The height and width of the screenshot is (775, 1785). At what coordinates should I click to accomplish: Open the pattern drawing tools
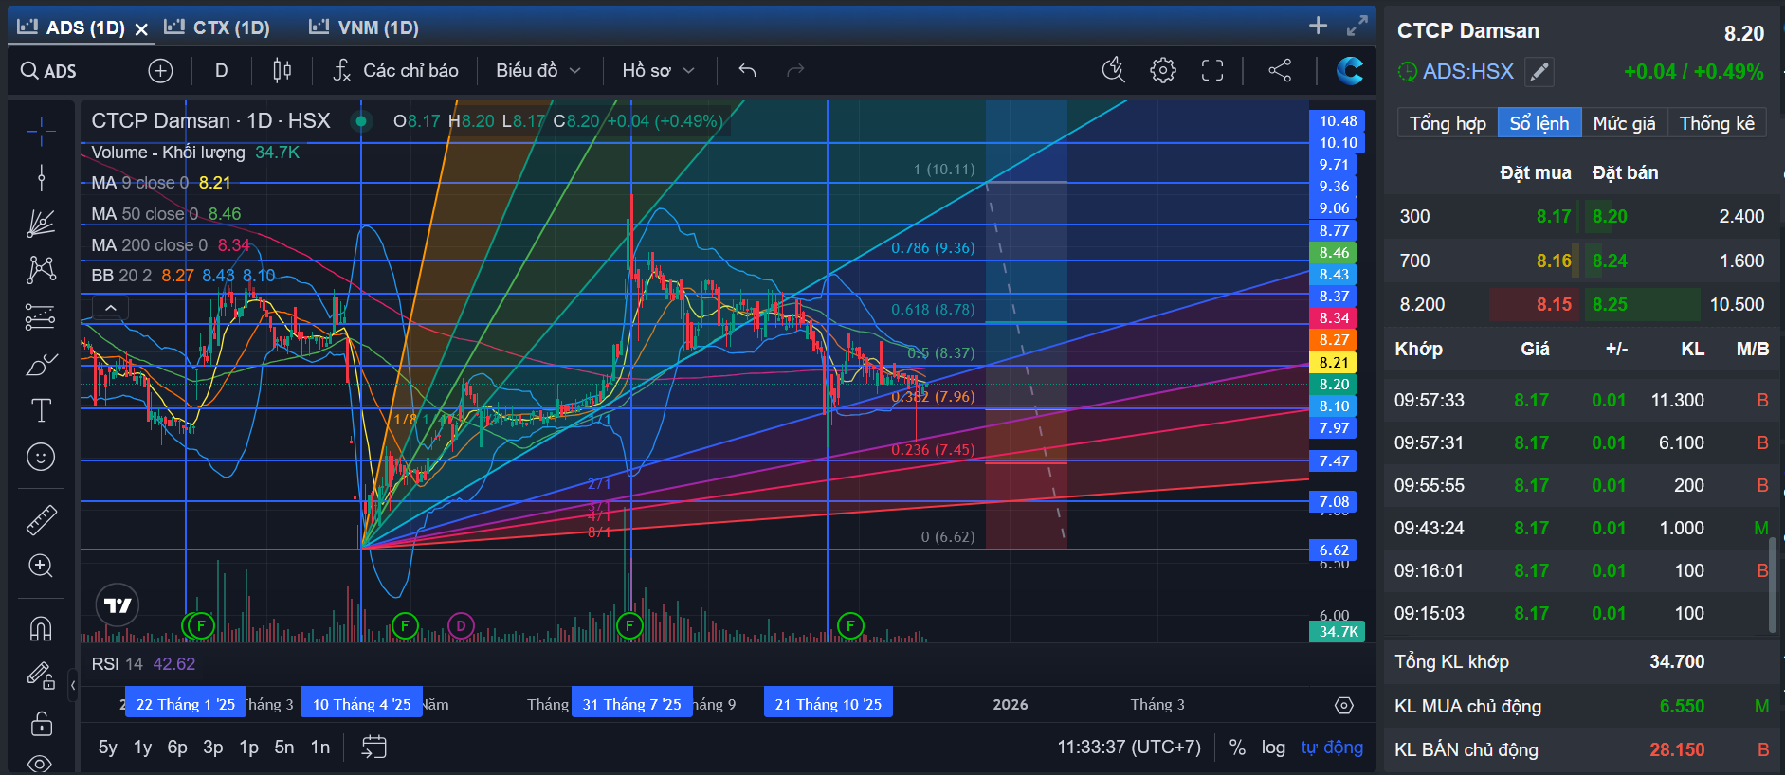41,270
